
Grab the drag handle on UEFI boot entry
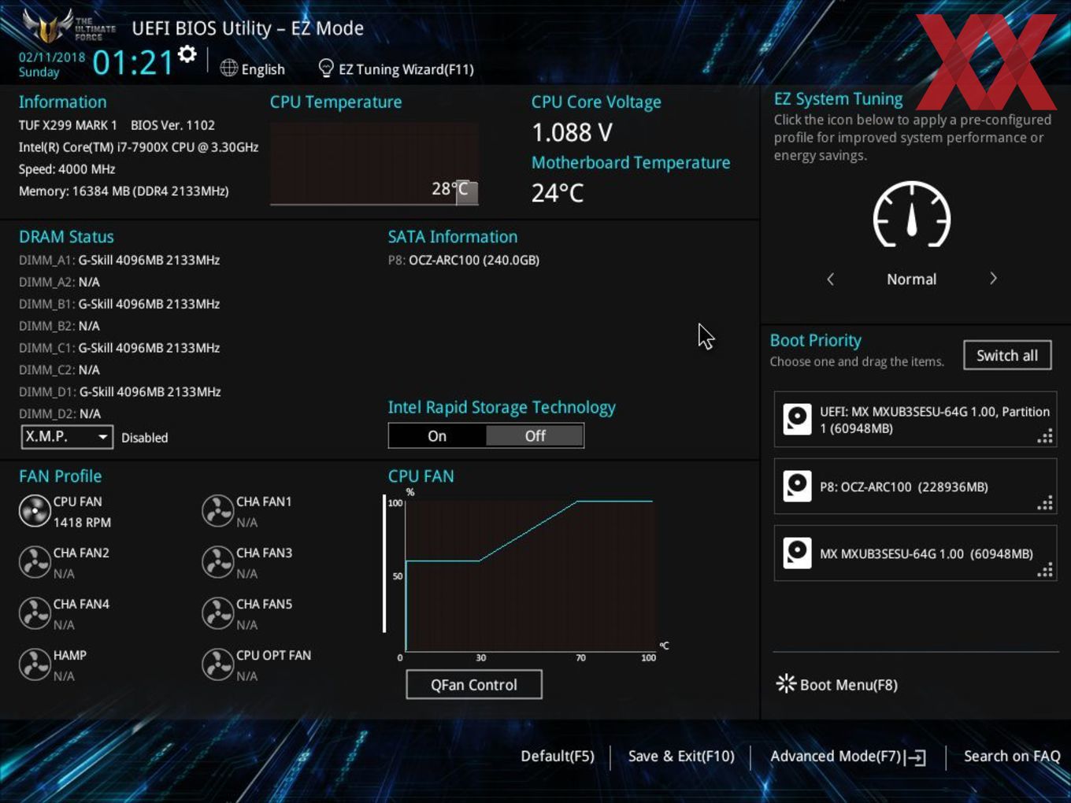[x=1045, y=436]
